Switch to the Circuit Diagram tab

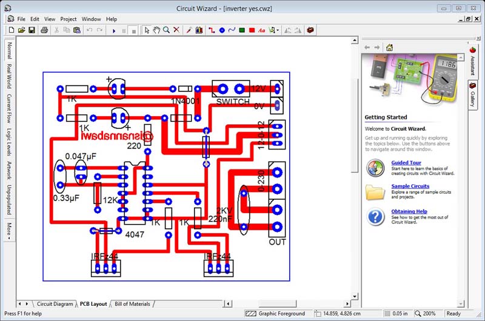55,304
